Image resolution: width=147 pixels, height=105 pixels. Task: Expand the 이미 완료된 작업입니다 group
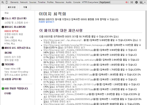point(3,88)
